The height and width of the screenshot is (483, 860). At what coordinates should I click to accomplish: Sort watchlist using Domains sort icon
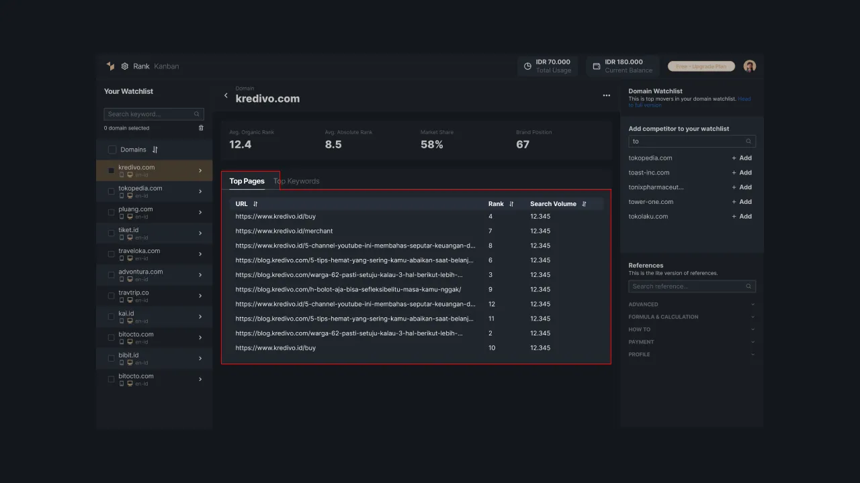click(155, 150)
